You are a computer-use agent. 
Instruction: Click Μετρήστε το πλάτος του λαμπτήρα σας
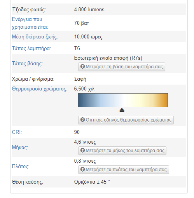[x=124, y=170]
